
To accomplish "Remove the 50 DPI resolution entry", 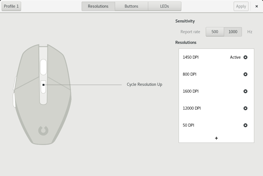I will pos(245,125).
